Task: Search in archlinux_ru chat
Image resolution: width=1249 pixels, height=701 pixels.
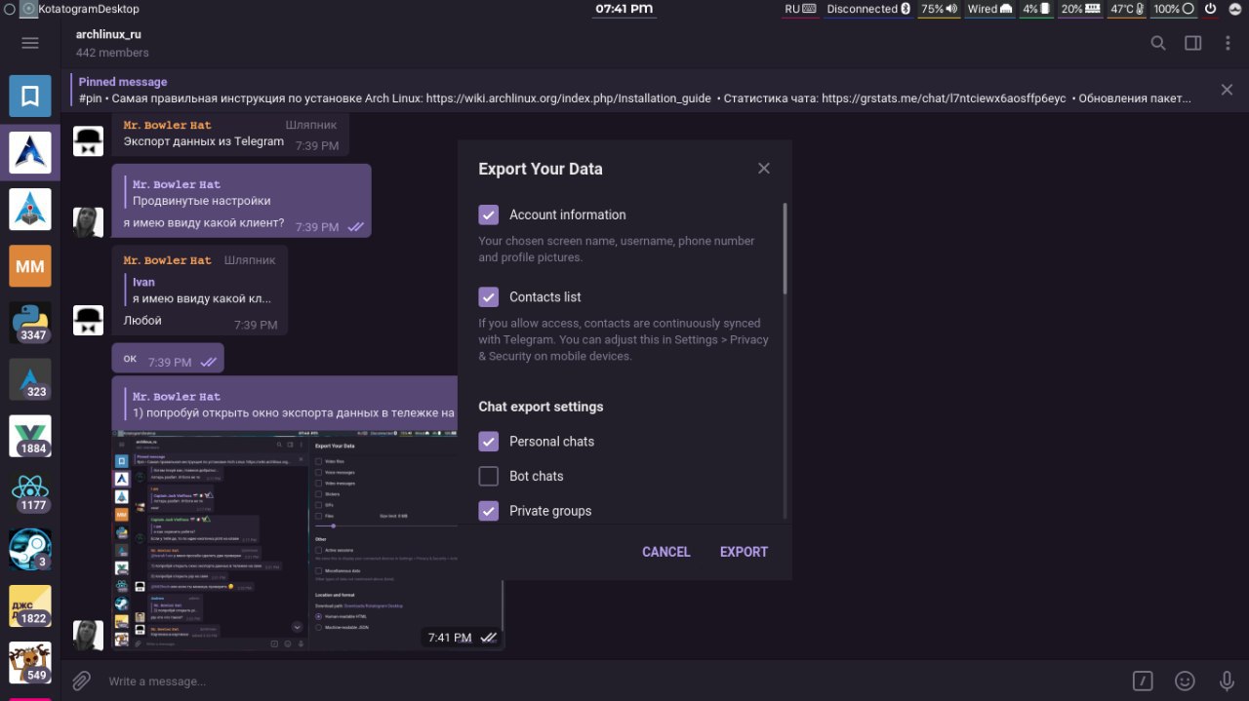Action: tap(1157, 43)
